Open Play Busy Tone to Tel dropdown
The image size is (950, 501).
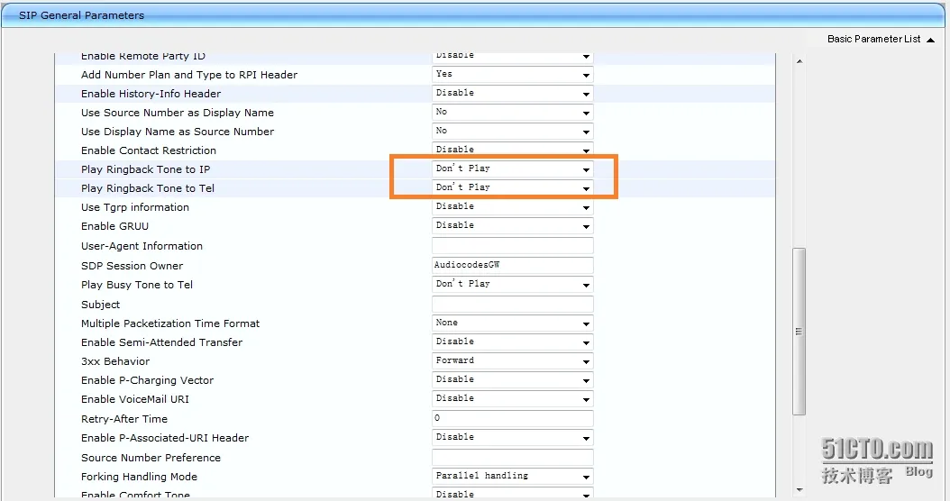[x=513, y=284]
